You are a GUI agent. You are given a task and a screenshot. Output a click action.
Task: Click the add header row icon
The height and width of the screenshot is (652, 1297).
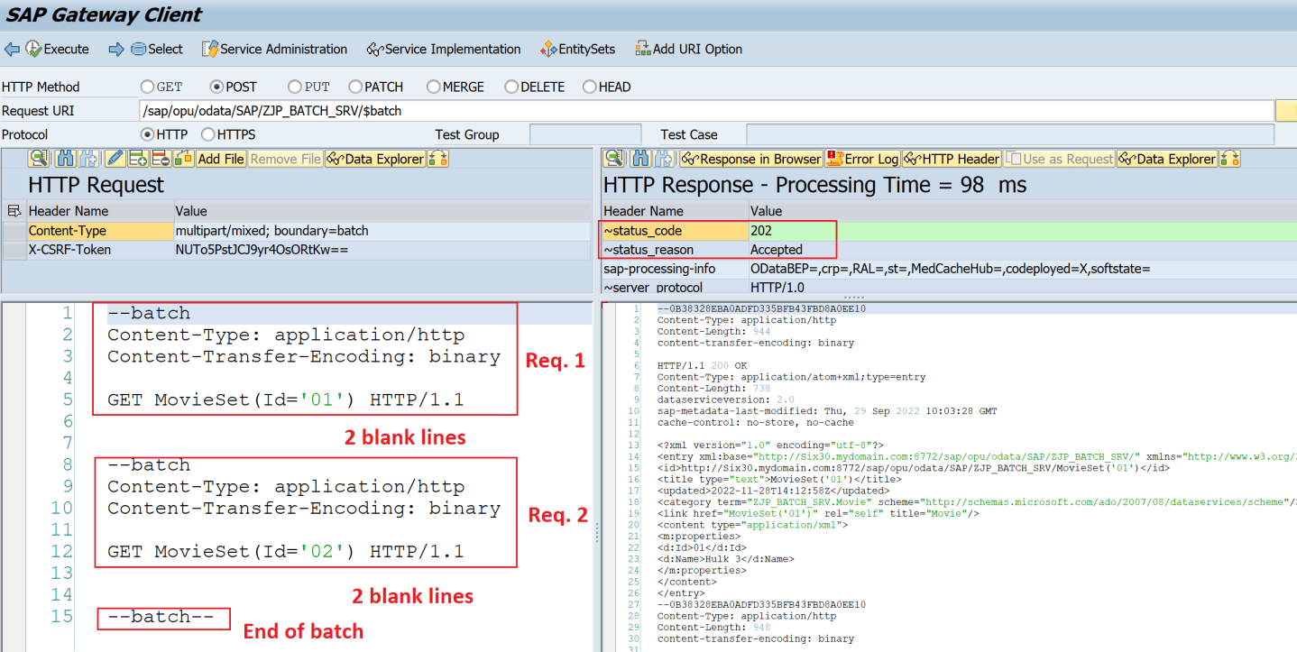tap(138, 159)
